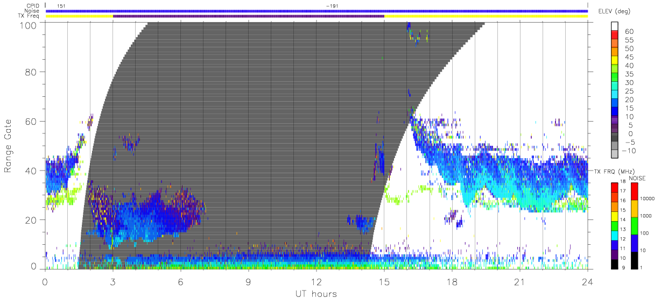The image size is (661, 305).
Task: Click the '-10' label on ELEV colorbar
Action: [629, 151]
